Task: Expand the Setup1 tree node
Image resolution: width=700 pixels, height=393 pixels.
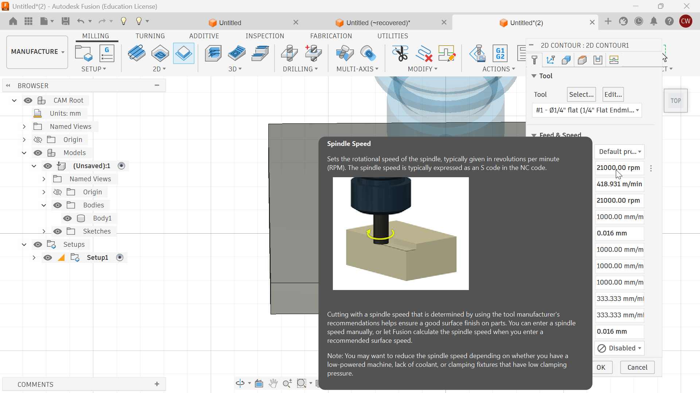Action: 34,258
